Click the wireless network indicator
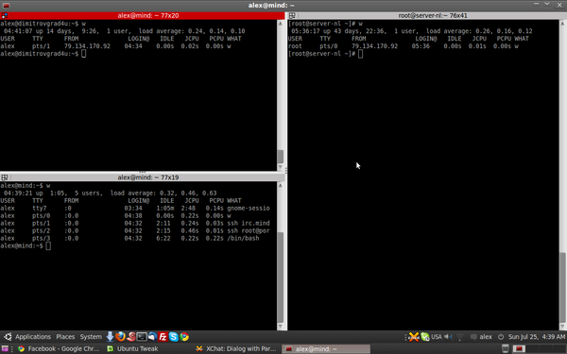Screen dimensions: 567x354 (459, 337)
